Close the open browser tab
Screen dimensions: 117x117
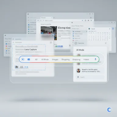(51, 18)
